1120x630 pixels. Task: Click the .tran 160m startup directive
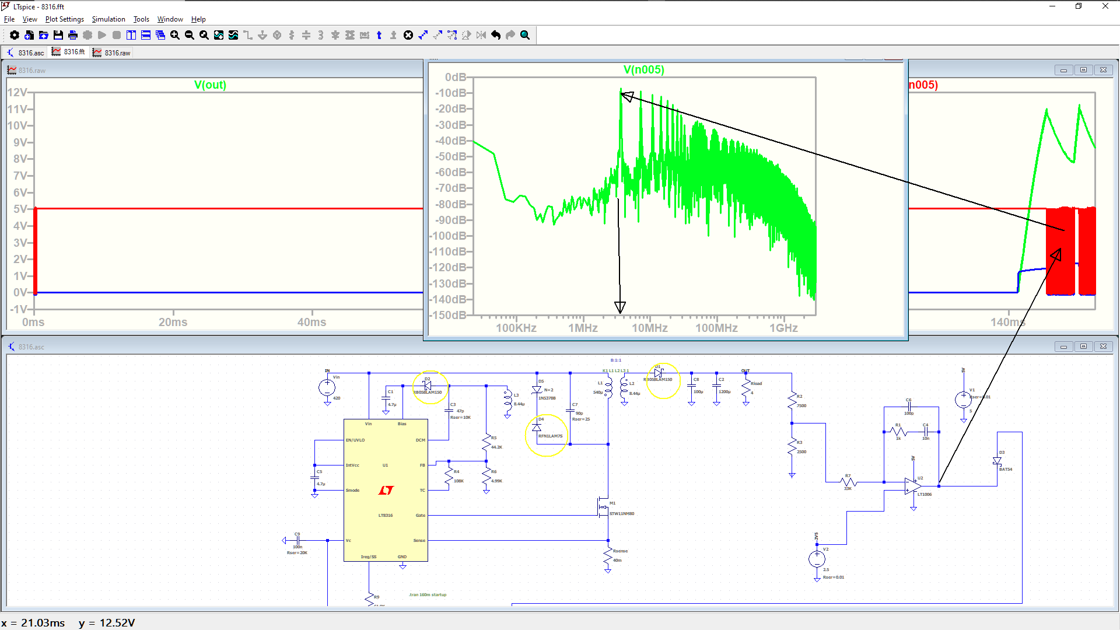click(428, 594)
